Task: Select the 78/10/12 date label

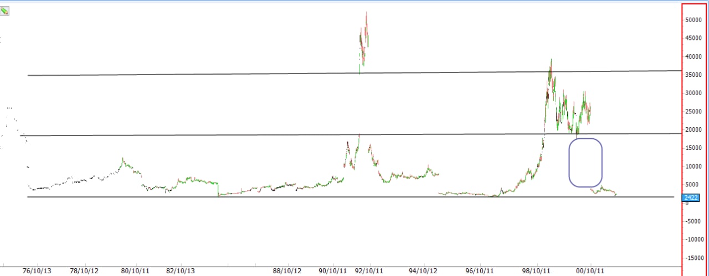Action: pos(85,271)
